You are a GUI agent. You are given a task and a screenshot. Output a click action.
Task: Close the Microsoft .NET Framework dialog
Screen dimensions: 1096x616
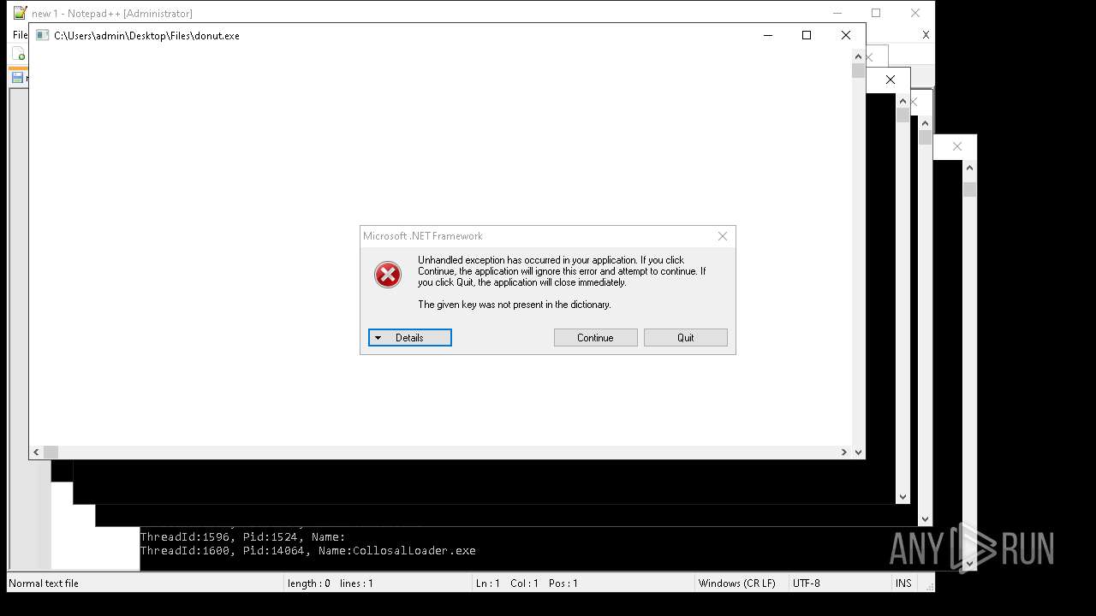pyautogui.click(x=723, y=236)
